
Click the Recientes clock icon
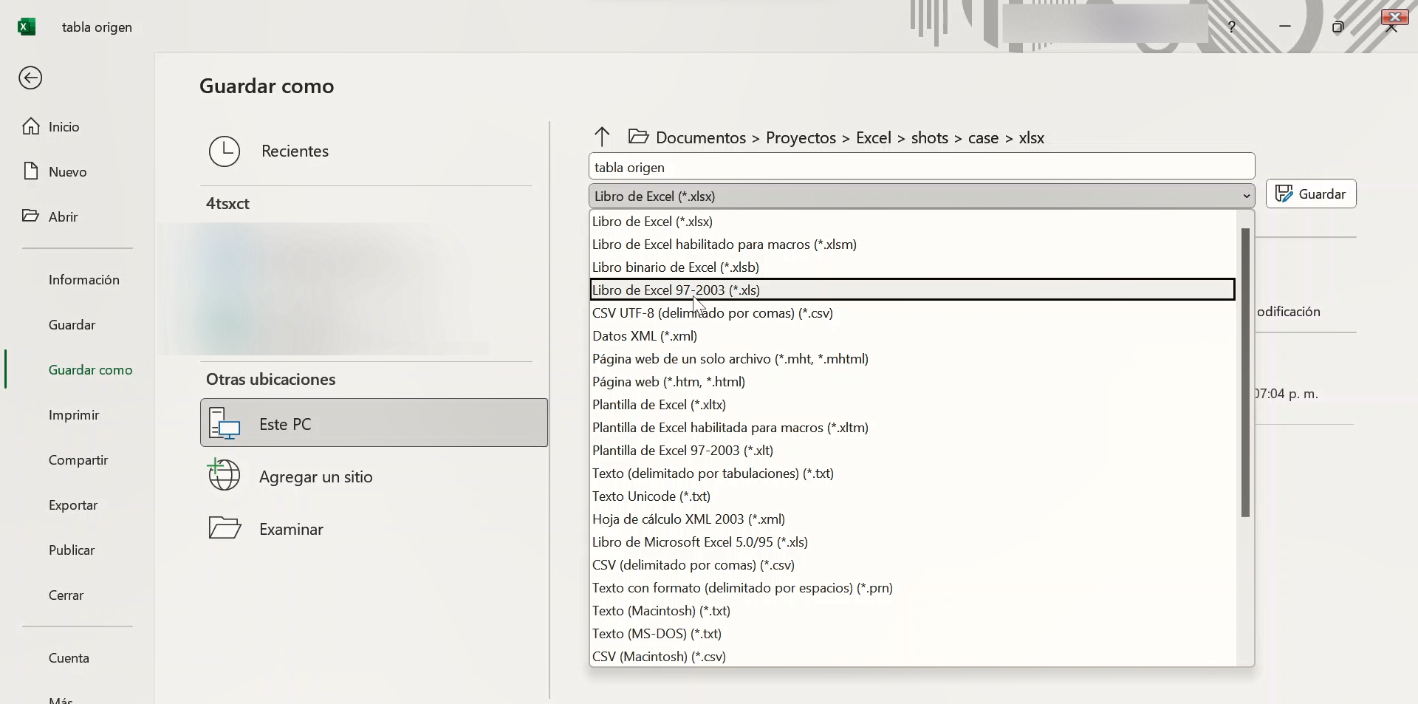(x=225, y=151)
